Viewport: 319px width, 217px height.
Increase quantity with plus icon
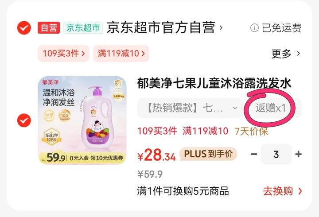[298, 154]
